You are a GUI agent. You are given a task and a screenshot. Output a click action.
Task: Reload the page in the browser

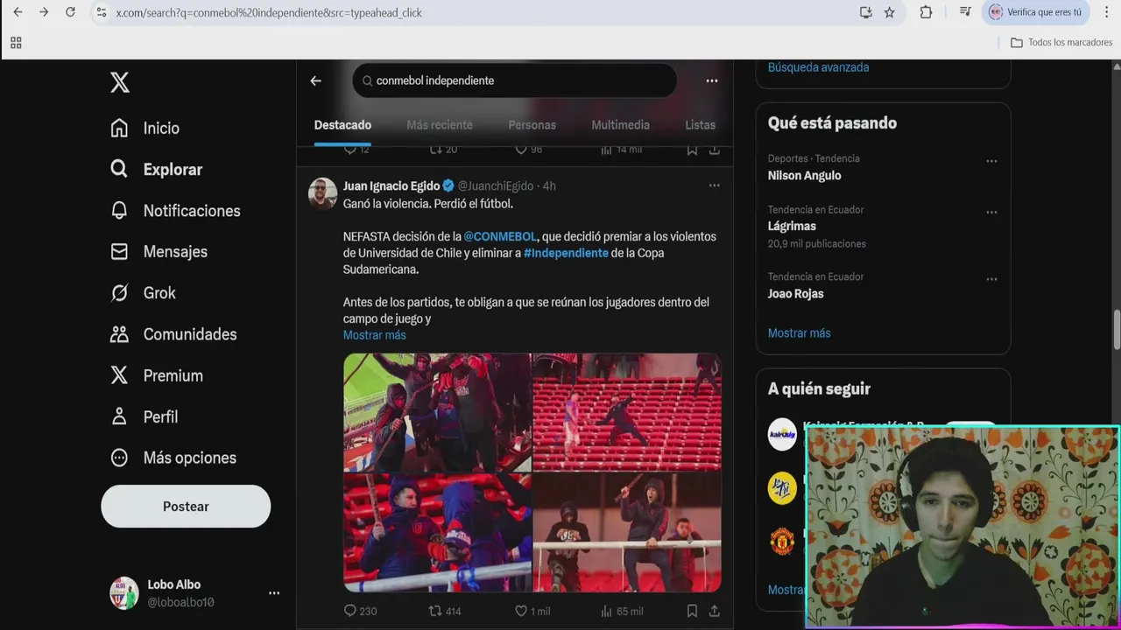pyautogui.click(x=70, y=12)
